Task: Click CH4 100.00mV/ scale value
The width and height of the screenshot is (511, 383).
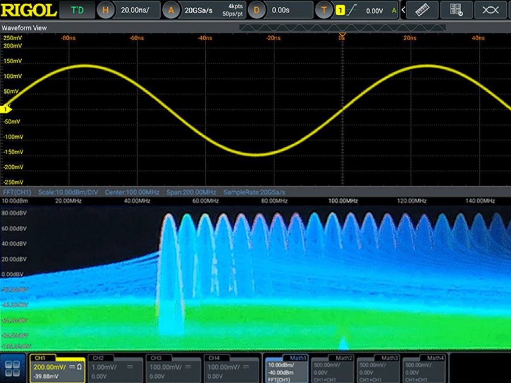Action: [224, 367]
